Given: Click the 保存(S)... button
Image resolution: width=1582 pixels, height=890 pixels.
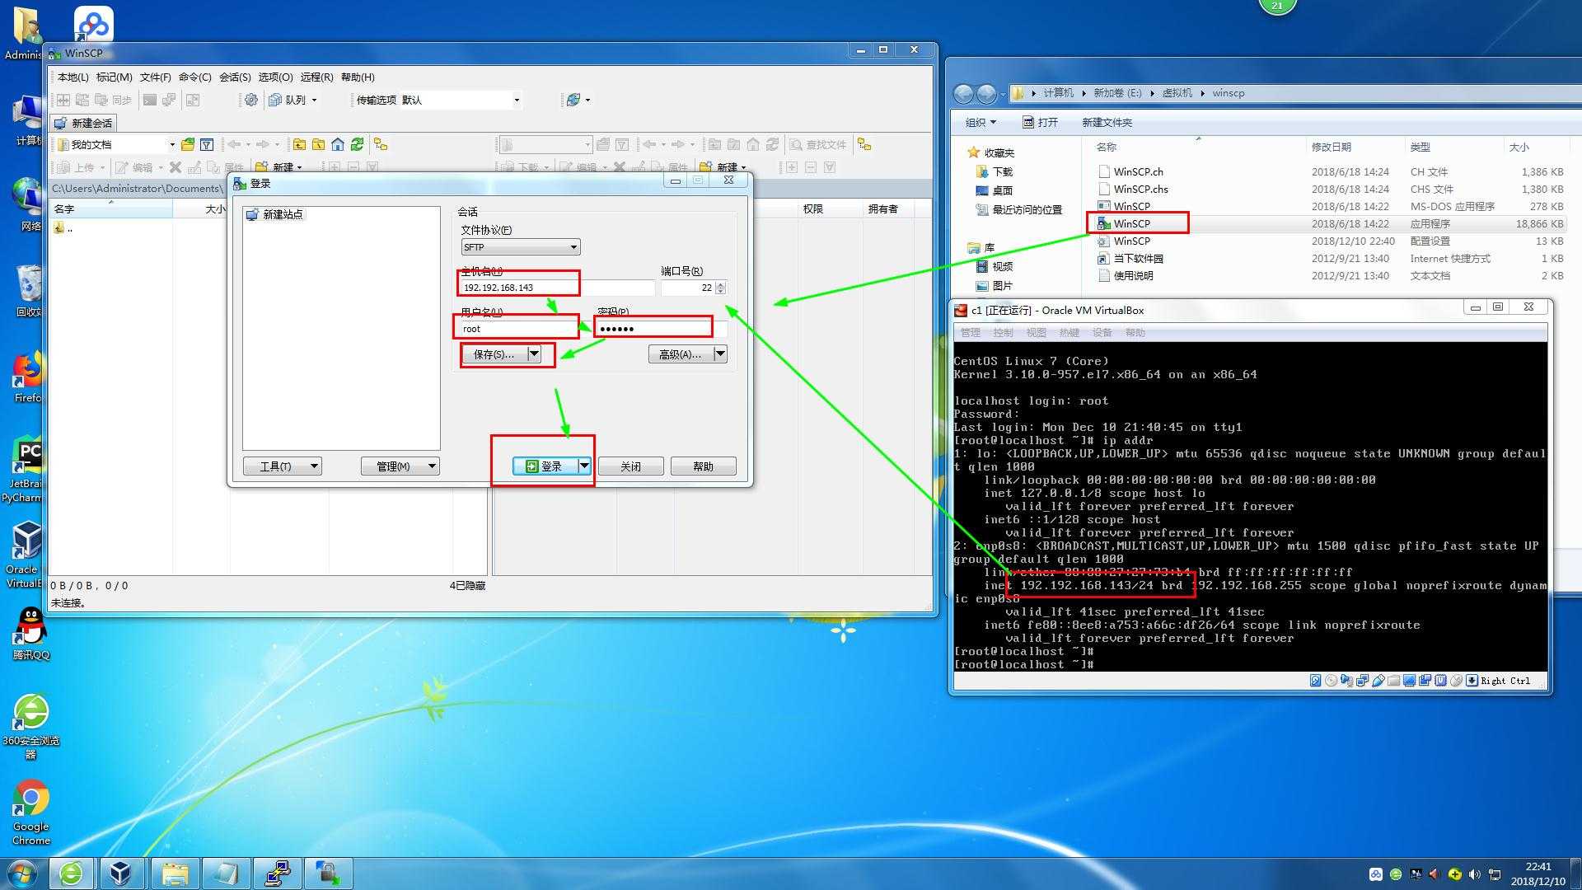Looking at the screenshot, I should click(494, 354).
